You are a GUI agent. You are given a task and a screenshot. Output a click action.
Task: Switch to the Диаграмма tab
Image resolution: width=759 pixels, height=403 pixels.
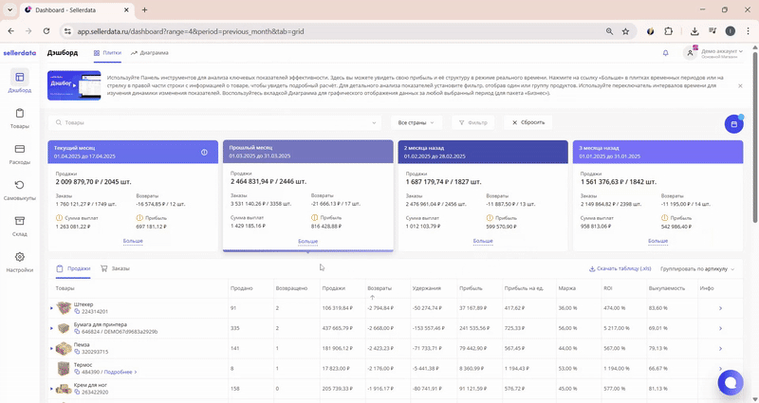point(150,53)
